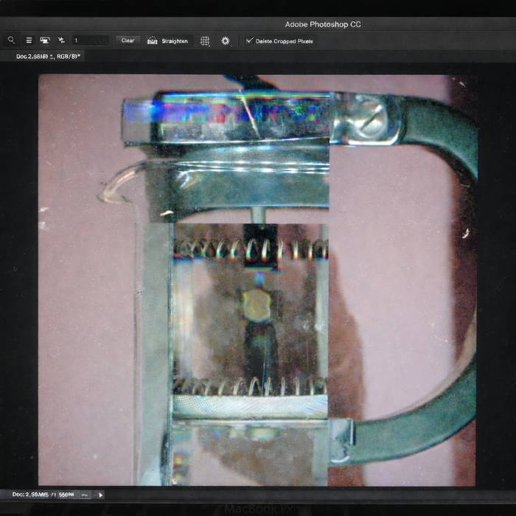Viewport: 516px width, 516px height.
Task: Select the Straighten level icon
Action: (x=153, y=41)
